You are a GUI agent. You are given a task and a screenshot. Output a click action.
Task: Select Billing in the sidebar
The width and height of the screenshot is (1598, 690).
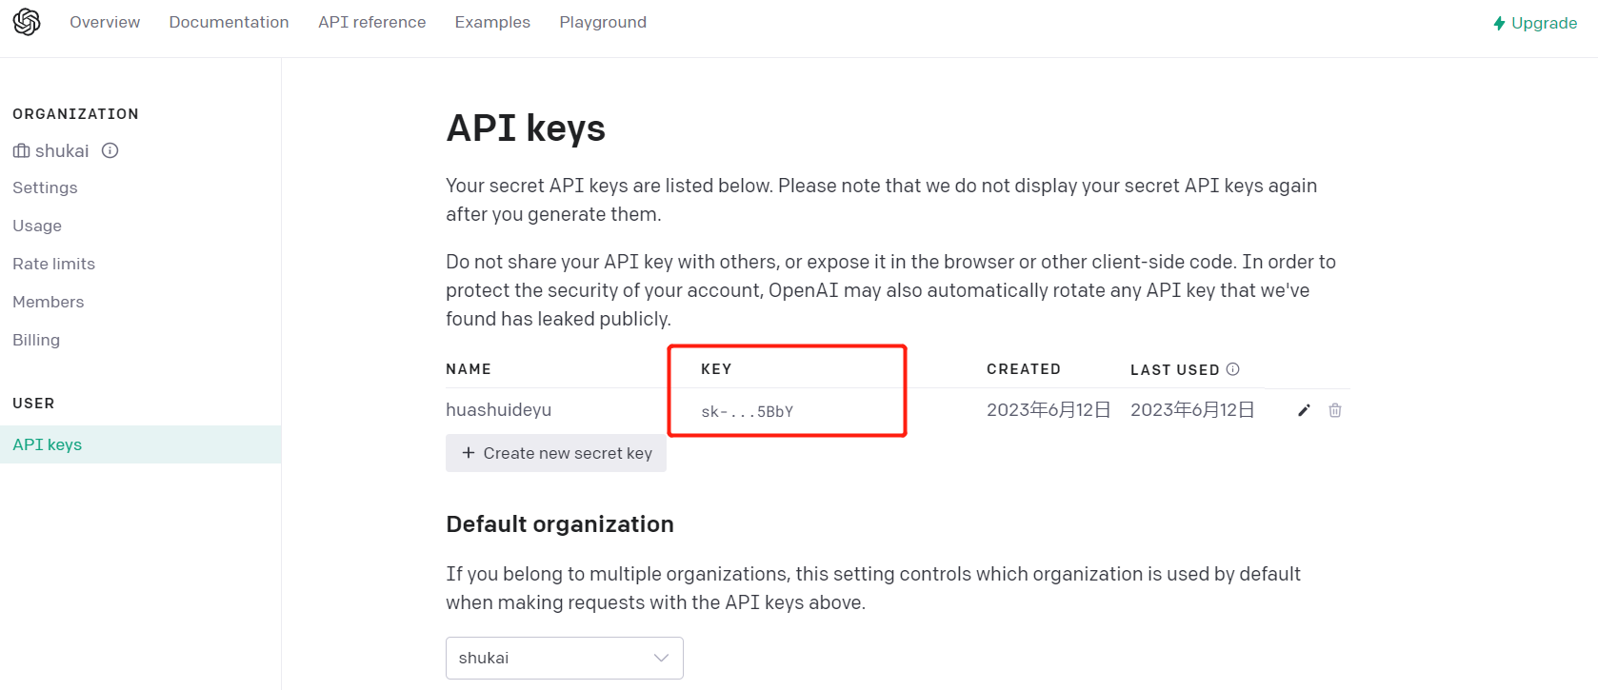(36, 340)
